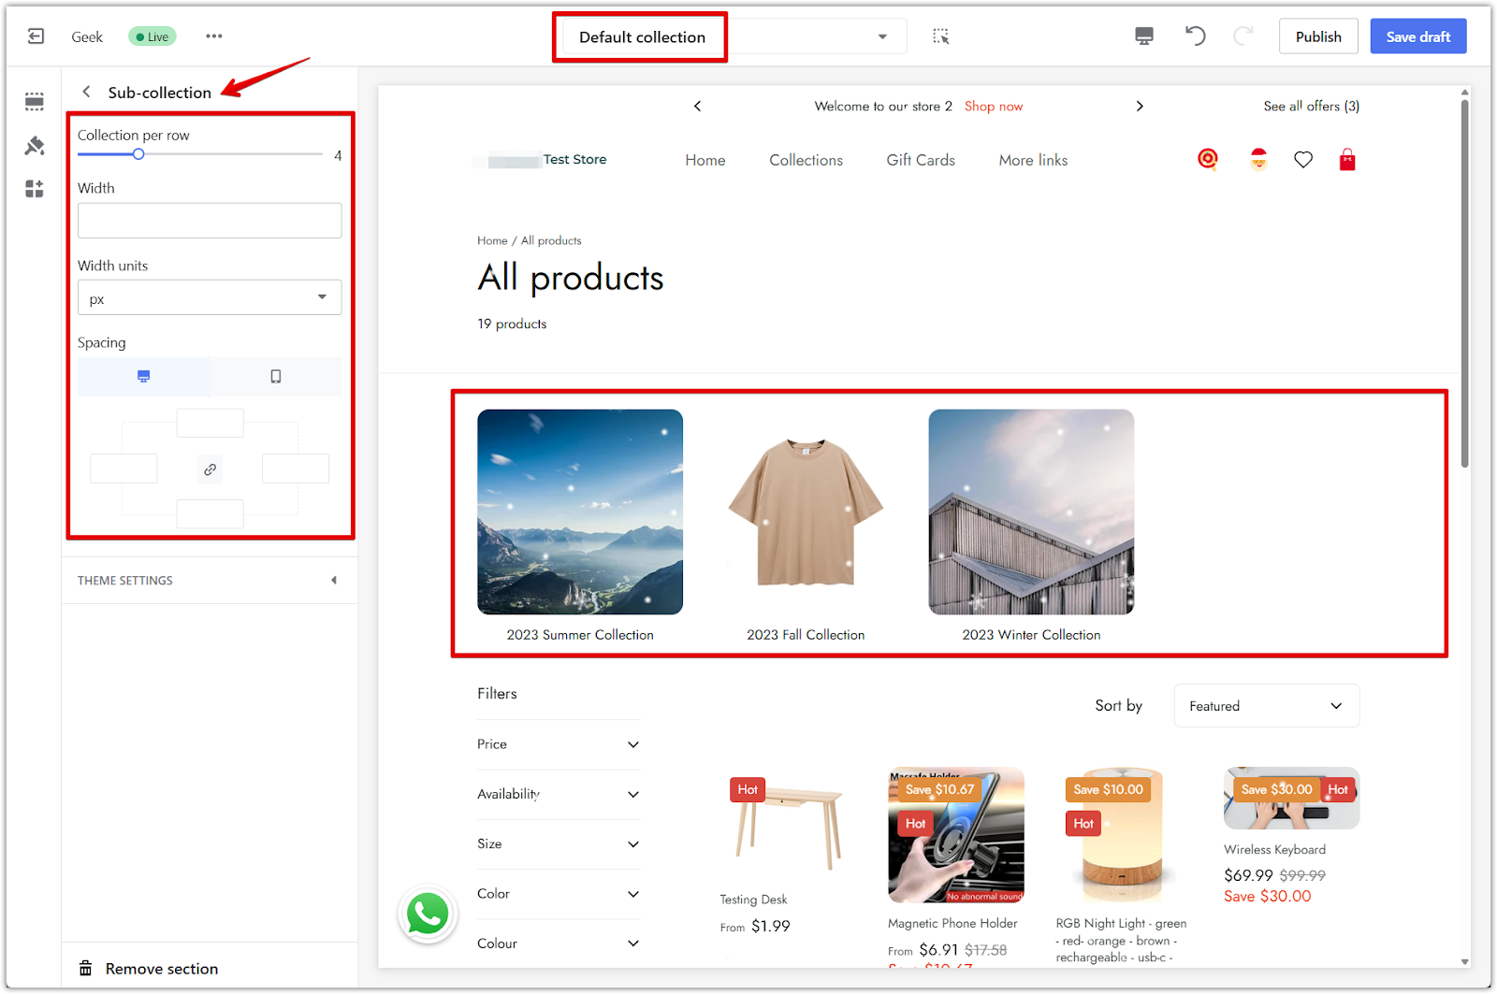This screenshot has height=994, width=1497.
Task: Open the Gift Cards menu link
Action: click(x=921, y=160)
